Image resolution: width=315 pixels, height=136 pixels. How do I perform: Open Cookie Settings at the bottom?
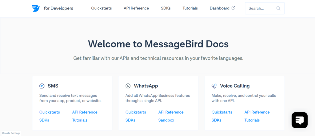click(11, 133)
